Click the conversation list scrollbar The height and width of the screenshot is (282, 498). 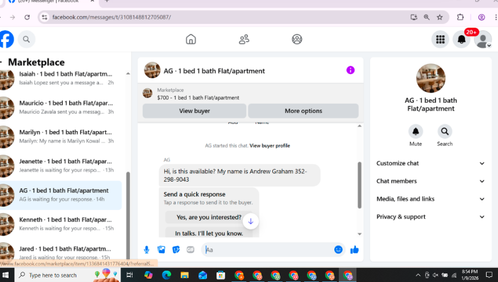coord(128,216)
